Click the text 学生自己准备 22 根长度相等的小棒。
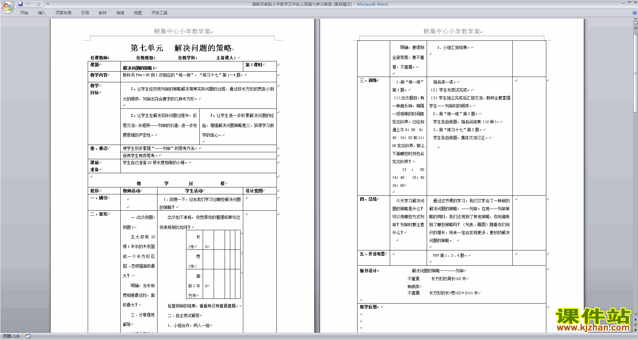 coord(156,163)
